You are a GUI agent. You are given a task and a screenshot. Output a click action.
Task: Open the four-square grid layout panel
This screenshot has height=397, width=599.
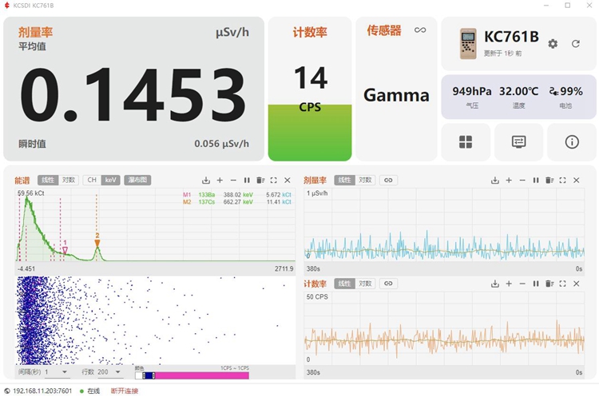coord(465,142)
